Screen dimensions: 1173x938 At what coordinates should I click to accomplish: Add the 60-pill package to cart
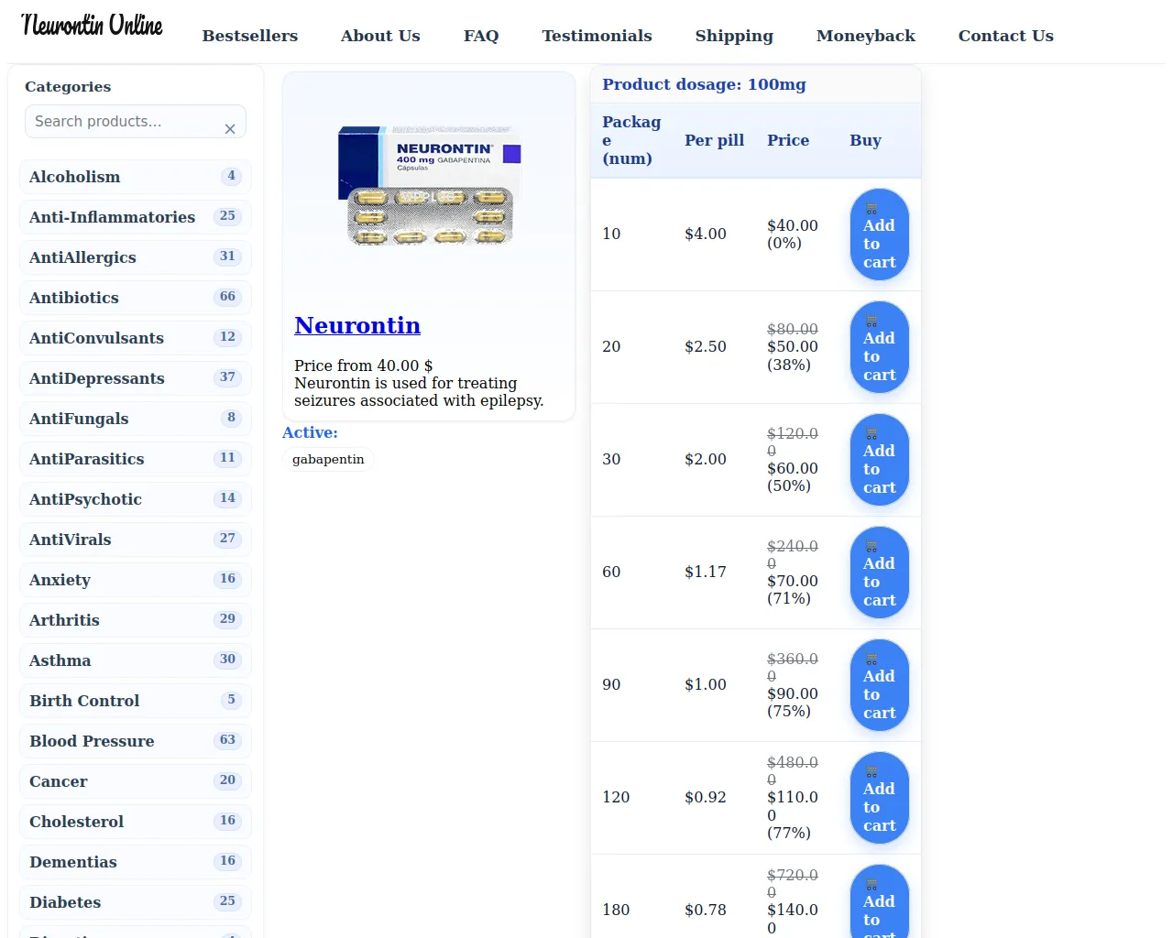point(879,573)
